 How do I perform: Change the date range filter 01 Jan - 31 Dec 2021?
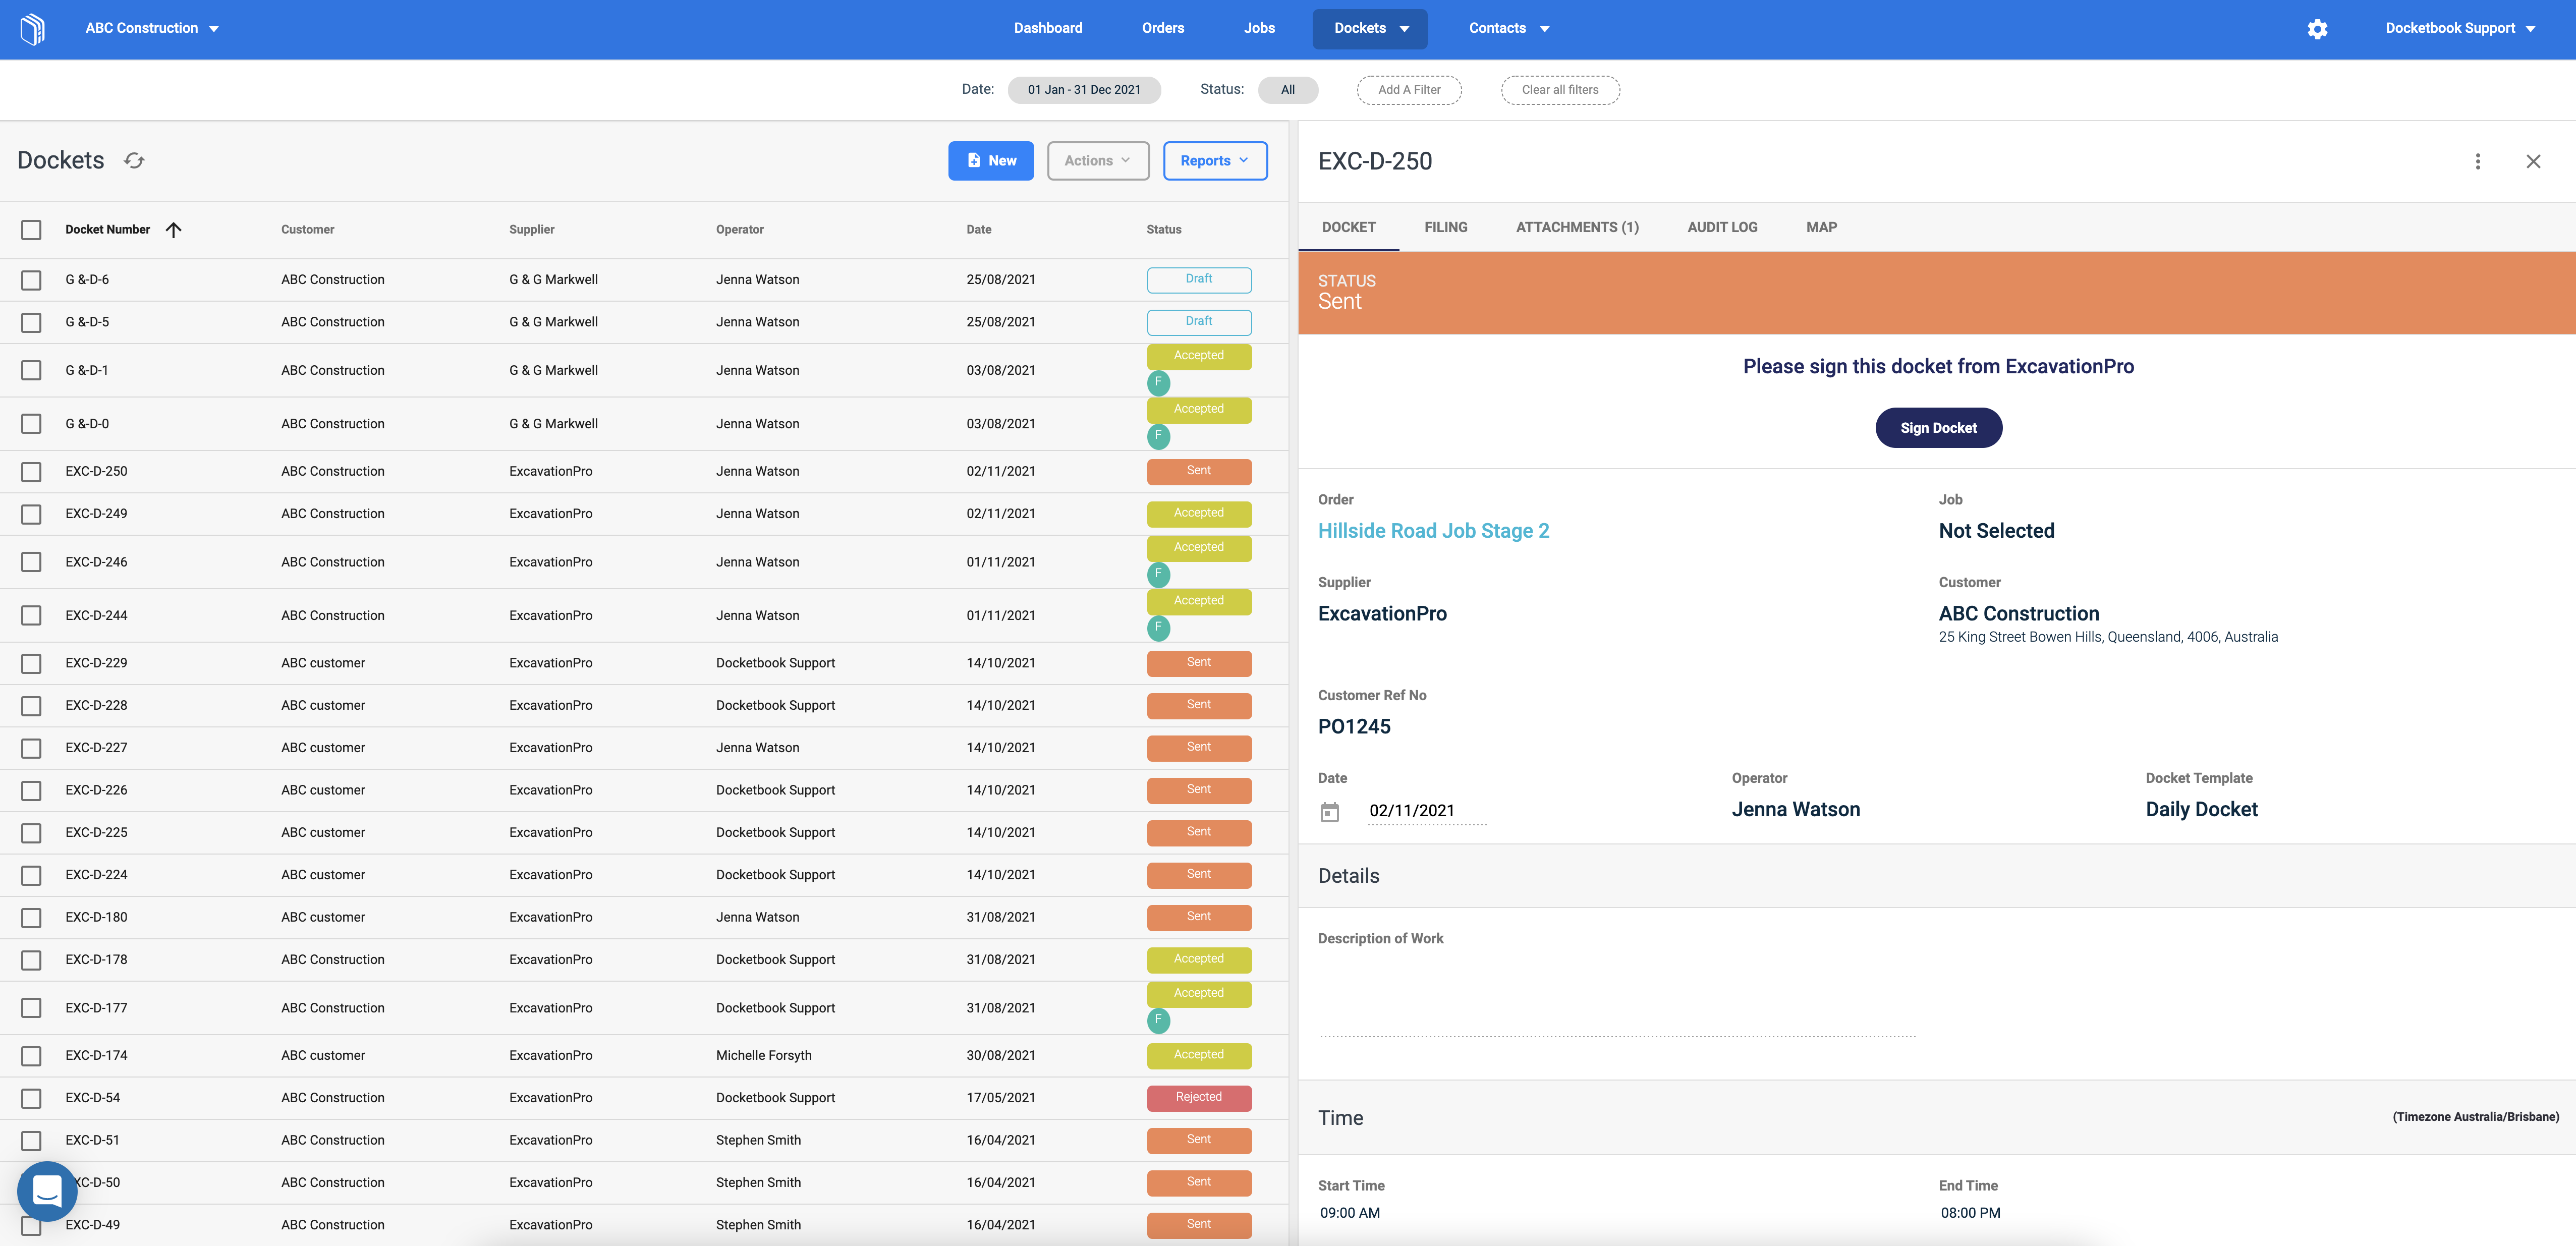(x=1084, y=89)
